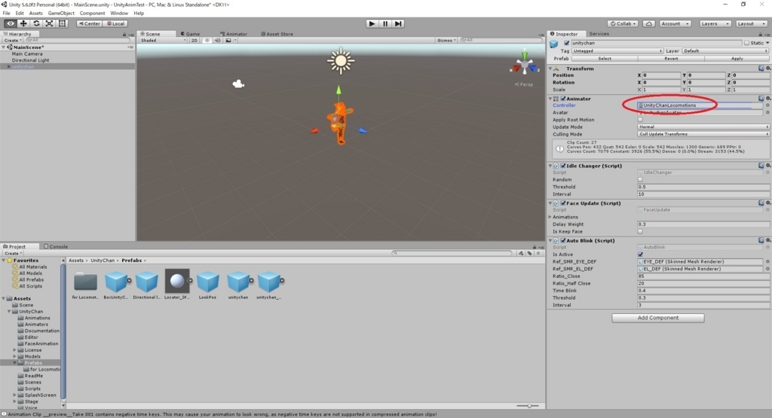Image resolution: width=772 pixels, height=418 pixels.
Task: Enable Apply Root Motion checkbox
Action: [640, 120]
